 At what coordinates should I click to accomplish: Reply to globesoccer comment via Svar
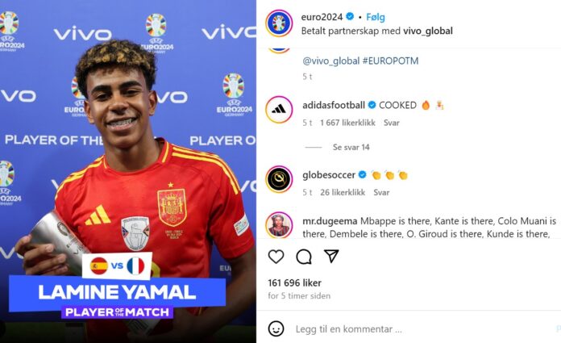coord(381,192)
